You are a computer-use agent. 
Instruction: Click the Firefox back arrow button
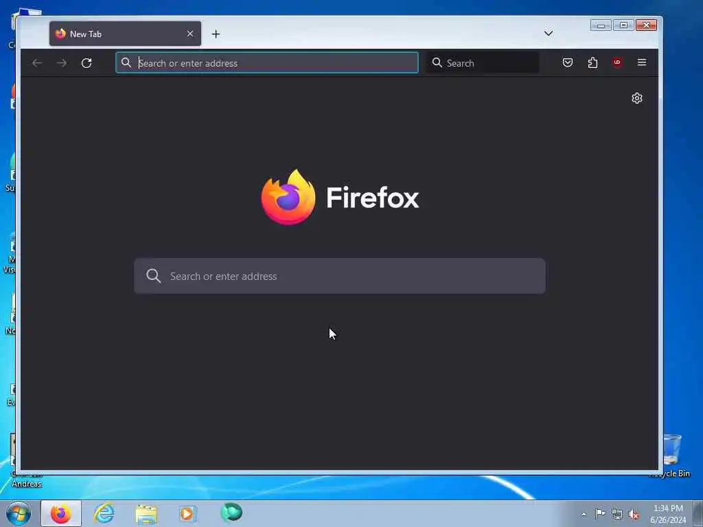[x=37, y=63]
